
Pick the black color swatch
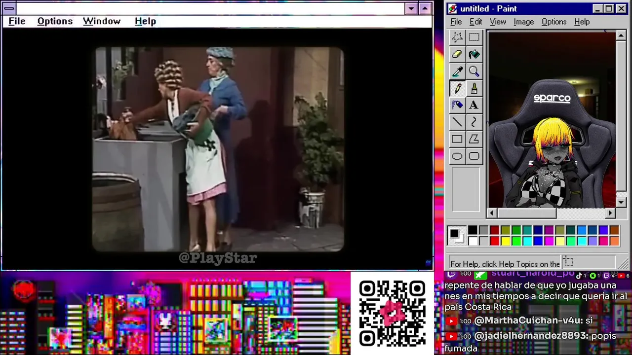473,230
